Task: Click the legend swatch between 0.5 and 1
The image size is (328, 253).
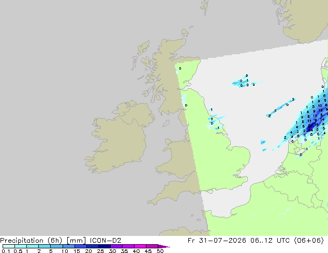Action: pos(21,246)
